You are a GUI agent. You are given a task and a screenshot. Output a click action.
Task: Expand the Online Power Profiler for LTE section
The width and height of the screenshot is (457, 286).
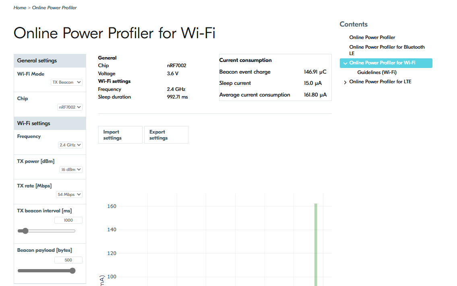click(345, 82)
